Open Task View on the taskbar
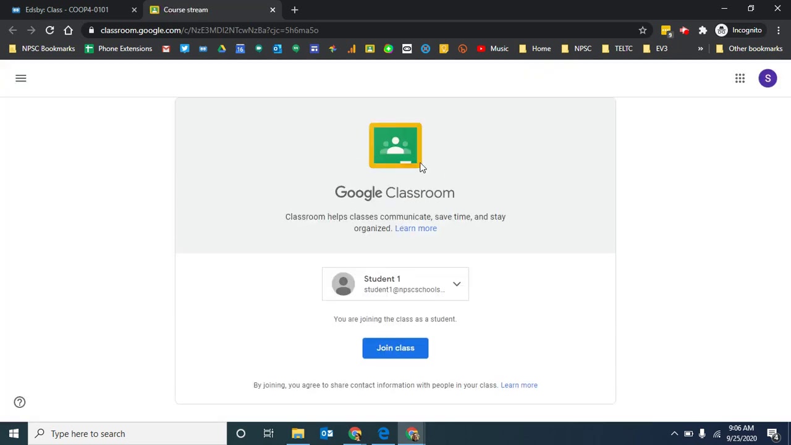791x445 pixels. coord(269,433)
